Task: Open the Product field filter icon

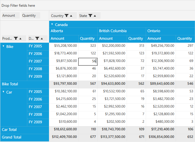Action: tap(16, 38)
